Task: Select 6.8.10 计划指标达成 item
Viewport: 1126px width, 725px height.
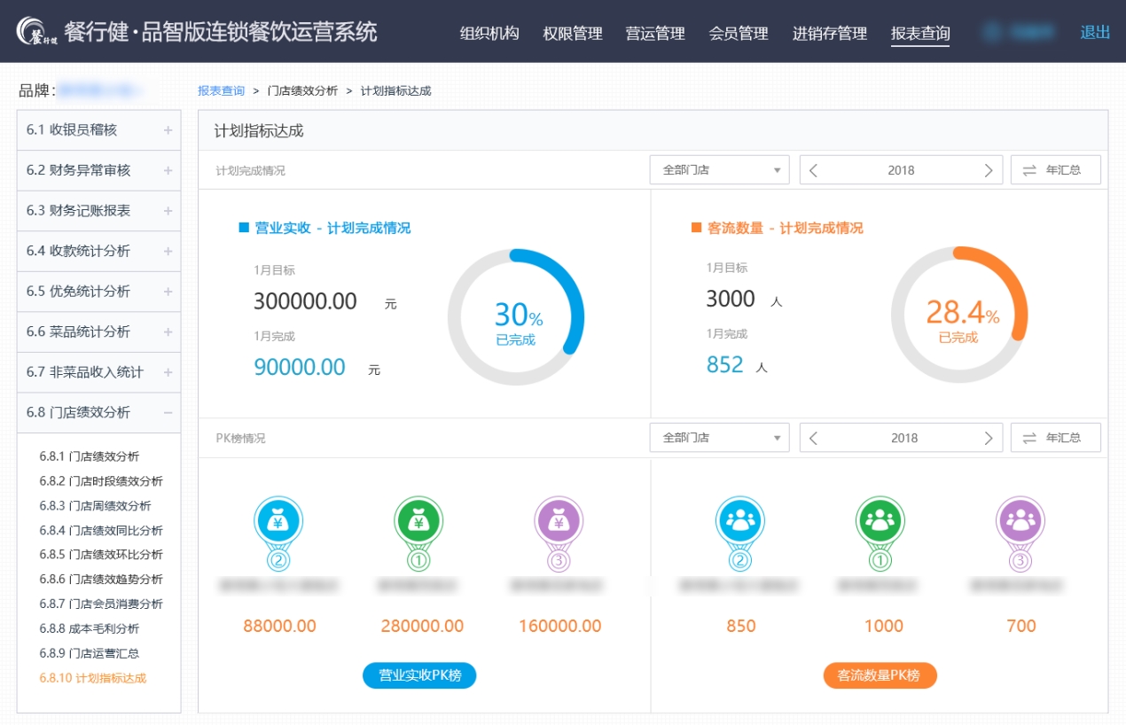Action: [93, 678]
